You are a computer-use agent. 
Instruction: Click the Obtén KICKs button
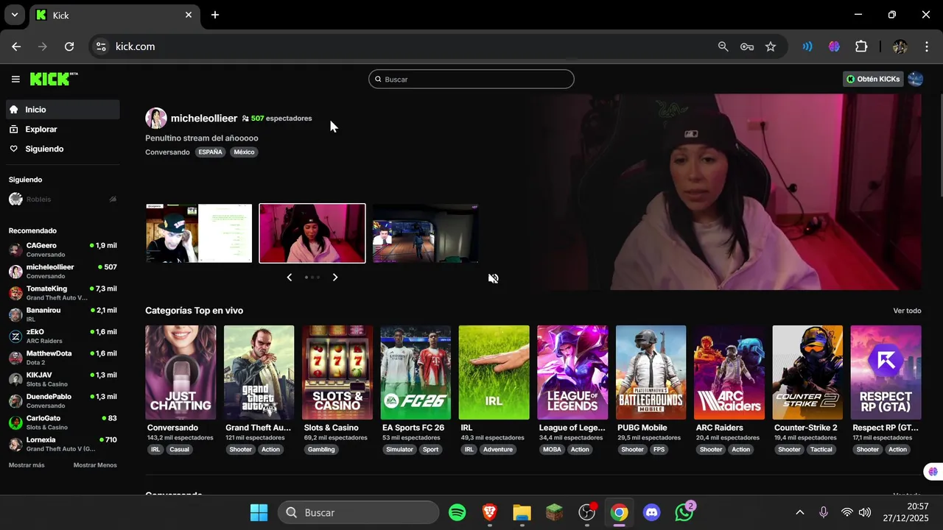pyautogui.click(x=874, y=79)
